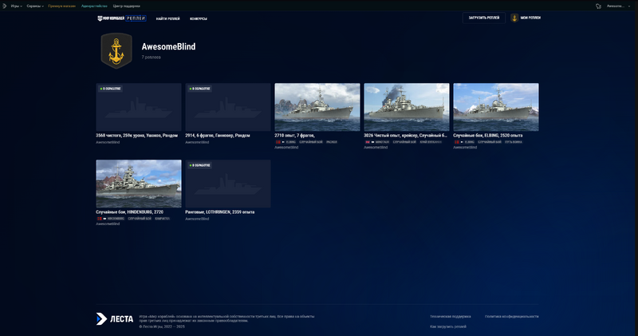Viewport: 638px width, 336px height.
Task: Click В обработке badge on 2914 replay
Action: point(199,89)
